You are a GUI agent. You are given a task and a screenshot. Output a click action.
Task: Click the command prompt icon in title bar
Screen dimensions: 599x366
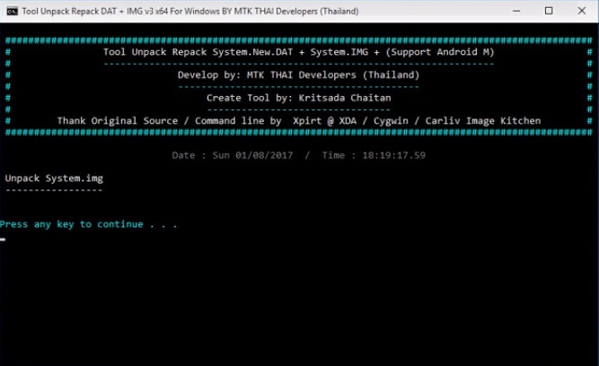pos(12,11)
